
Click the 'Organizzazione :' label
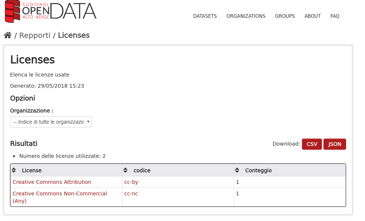click(32, 111)
